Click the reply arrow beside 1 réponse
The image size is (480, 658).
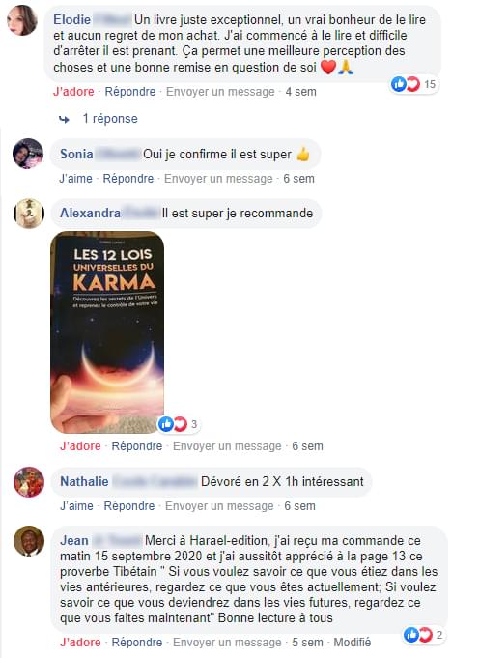pyautogui.click(x=64, y=120)
